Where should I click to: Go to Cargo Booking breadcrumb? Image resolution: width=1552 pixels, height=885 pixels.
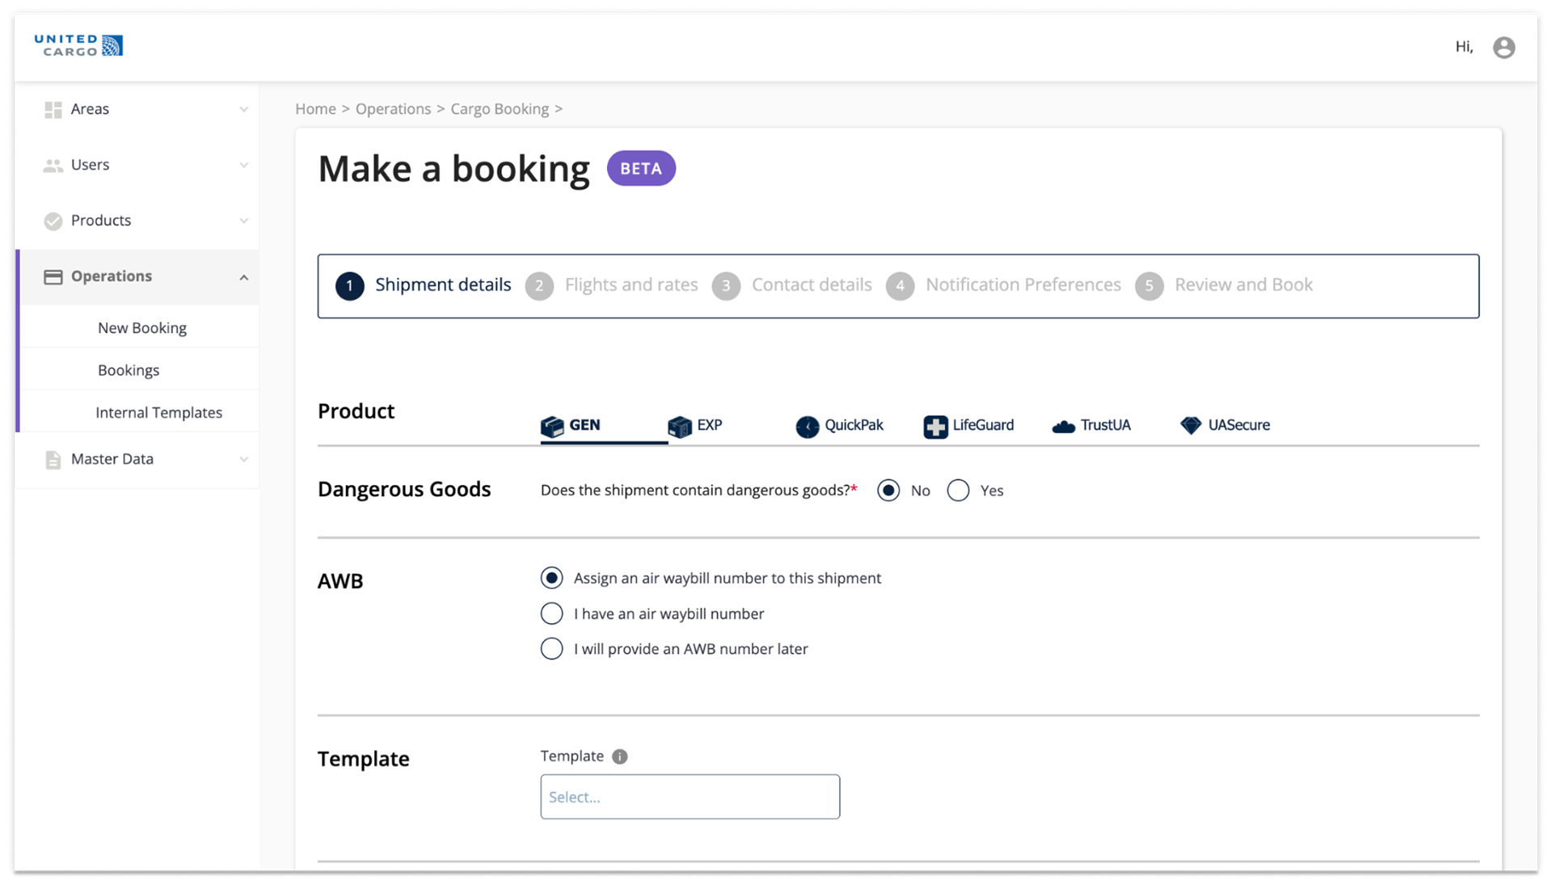pos(500,109)
